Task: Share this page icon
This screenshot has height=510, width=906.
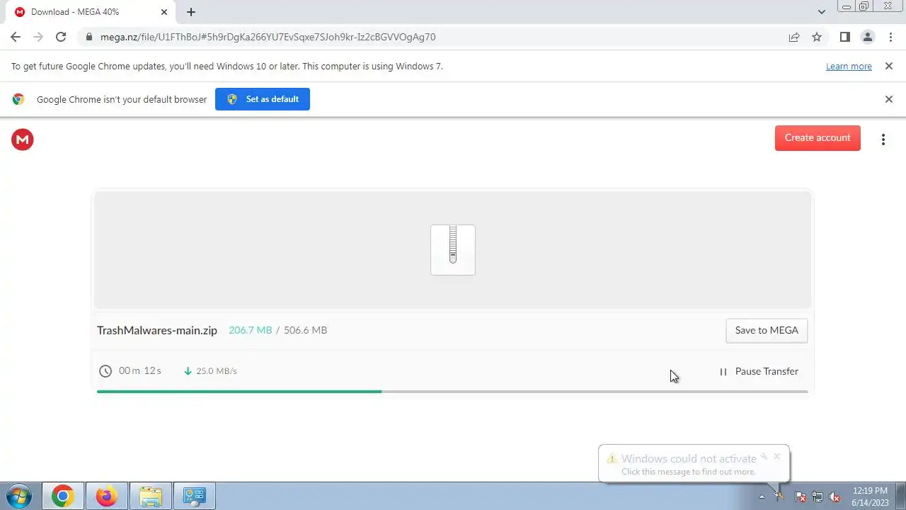Action: 794,37
